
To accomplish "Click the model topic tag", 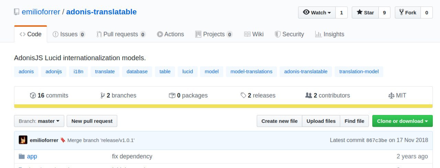I will pos(212,72).
